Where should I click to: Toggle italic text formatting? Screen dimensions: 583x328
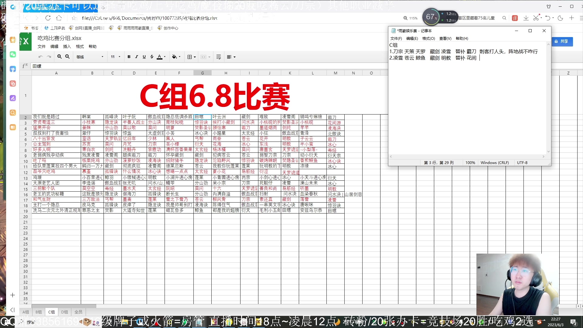[137, 57]
